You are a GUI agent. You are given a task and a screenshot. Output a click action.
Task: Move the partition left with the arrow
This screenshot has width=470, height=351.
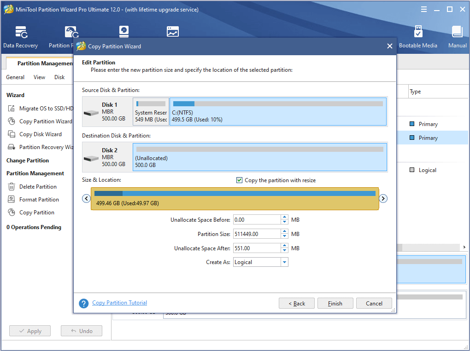pyautogui.click(x=86, y=198)
